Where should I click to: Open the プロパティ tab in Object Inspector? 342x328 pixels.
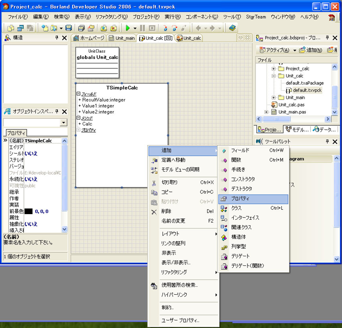point(16,133)
